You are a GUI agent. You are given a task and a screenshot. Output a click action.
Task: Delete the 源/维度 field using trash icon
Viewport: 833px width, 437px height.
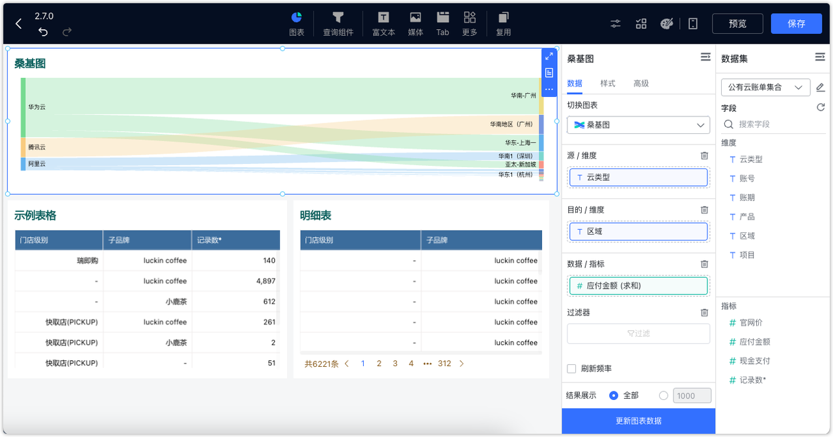704,155
